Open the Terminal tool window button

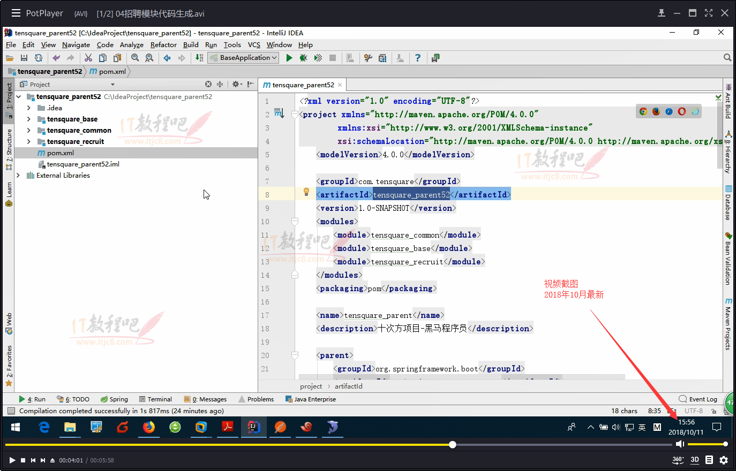click(155, 399)
